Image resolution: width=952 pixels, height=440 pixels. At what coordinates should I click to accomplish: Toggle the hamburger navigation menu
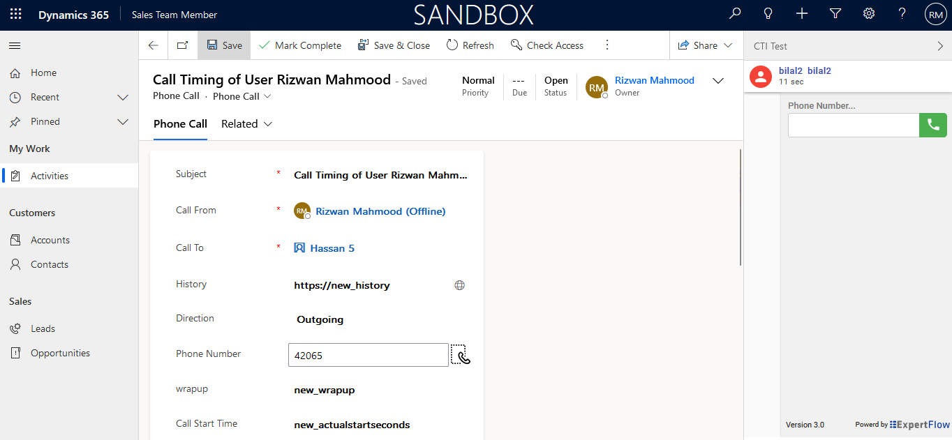coord(15,45)
